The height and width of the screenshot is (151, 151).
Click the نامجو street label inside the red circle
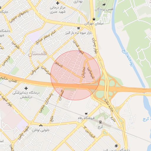(x=59, y=65)
